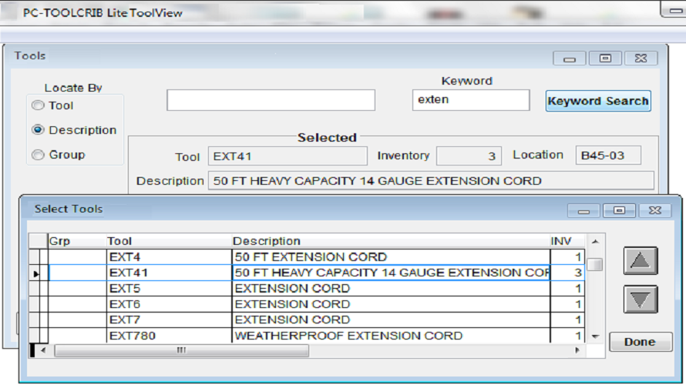686x385 pixels.
Task: Click the selected Description field
Action: tap(431, 180)
